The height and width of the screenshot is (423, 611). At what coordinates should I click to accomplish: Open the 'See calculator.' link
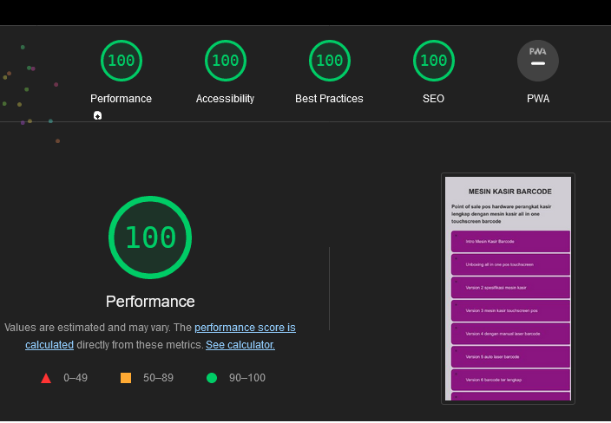(x=240, y=345)
